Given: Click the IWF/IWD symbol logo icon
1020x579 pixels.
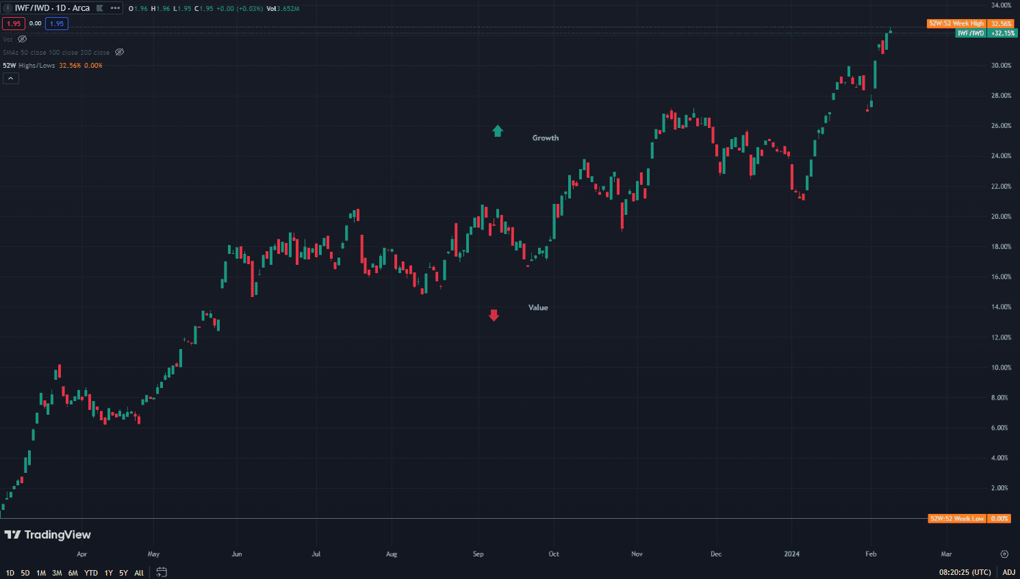Looking at the screenshot, I should pos(8,8).
